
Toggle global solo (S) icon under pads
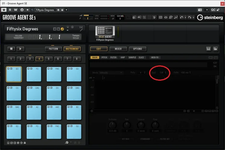point(11,143)
